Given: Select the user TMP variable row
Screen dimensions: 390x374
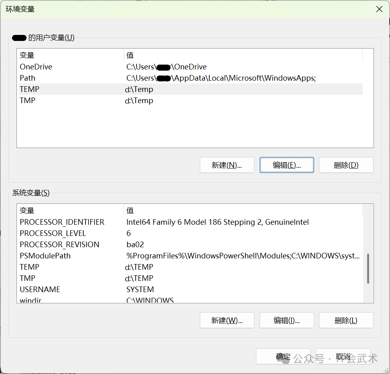Looking at the screenshot, I should coord(28,101).
